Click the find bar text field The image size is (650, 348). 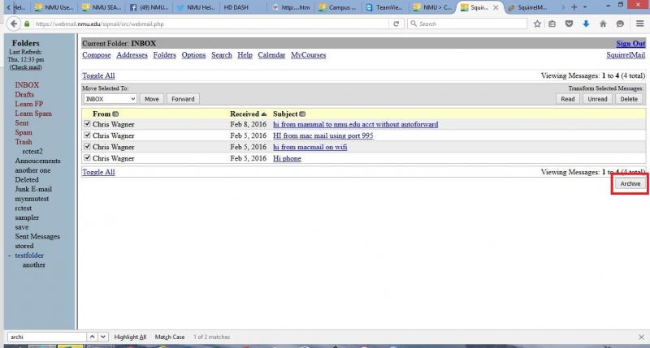click(x=47, y=337)
